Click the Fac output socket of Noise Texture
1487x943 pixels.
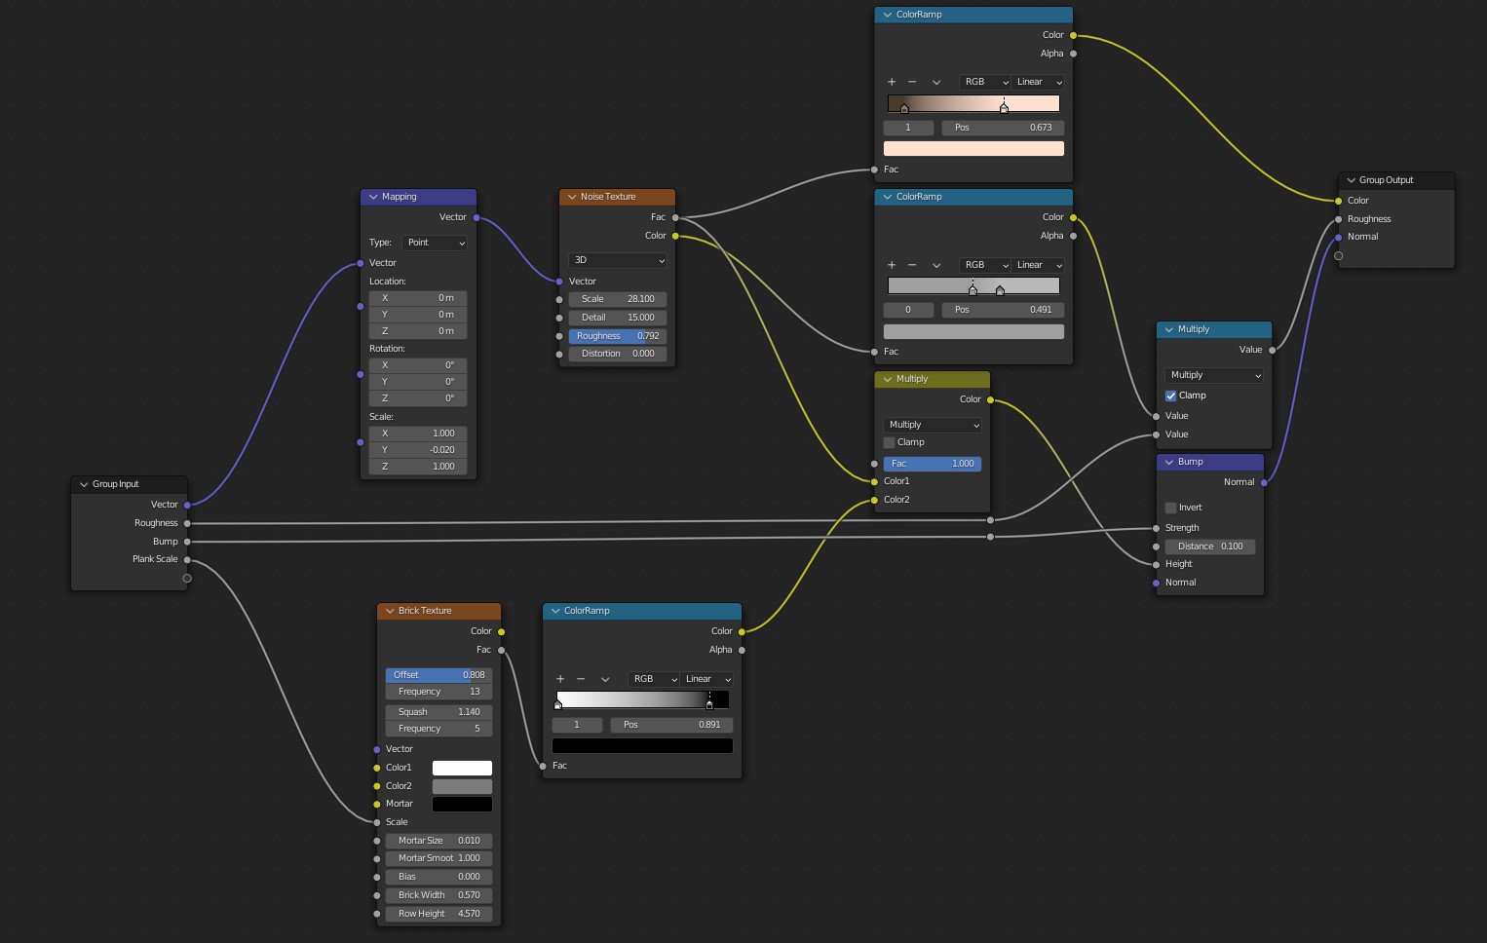675,217
